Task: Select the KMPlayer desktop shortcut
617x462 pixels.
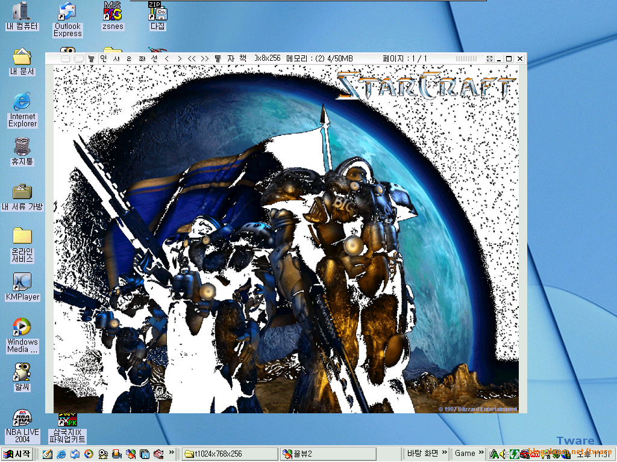Action: (x=22, y=287)
